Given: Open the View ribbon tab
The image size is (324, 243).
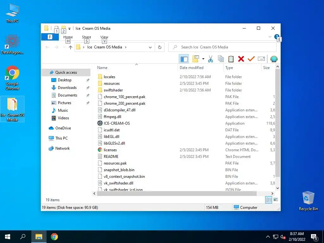Looking at the screenshot, I should pyautogui.click(x=104, y=37).
